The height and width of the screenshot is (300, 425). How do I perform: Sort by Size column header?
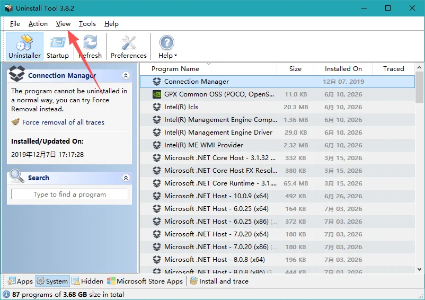click(x=295, y=69)
